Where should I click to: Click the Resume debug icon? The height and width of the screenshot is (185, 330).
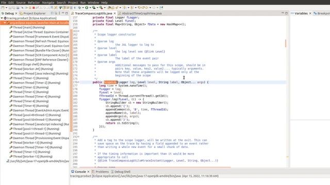pyautogui.click(x=26, y=8)
